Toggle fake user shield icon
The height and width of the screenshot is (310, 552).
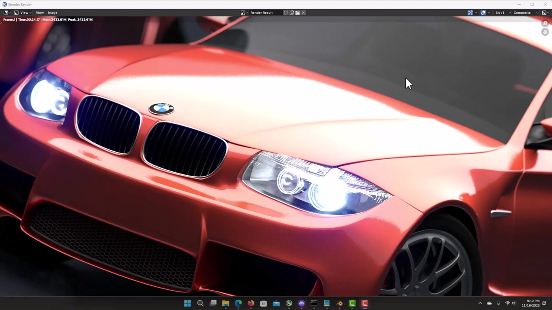pyautogui.click(x=285, y=12)
